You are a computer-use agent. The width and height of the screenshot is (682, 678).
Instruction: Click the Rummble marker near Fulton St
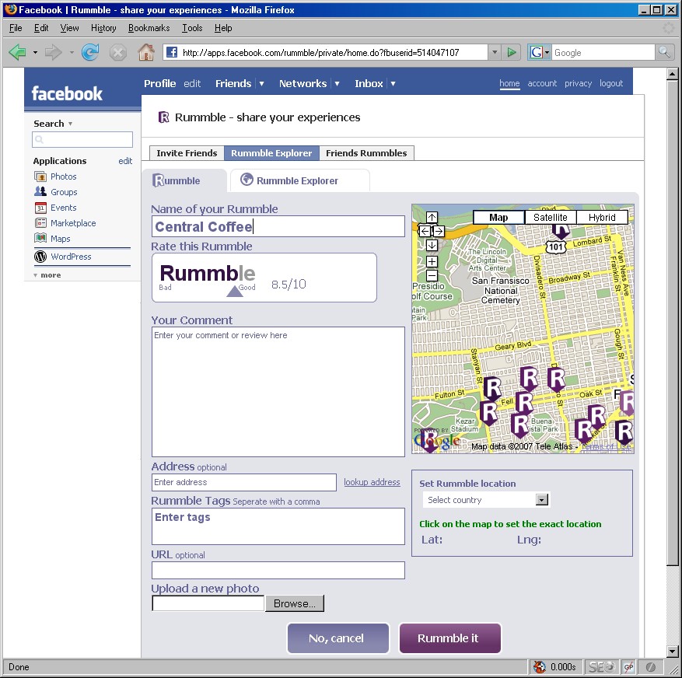tap(492, 388)
